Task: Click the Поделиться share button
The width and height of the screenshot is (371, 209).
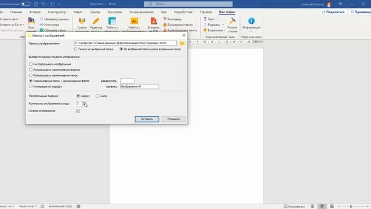Action: tap(333, 12)
